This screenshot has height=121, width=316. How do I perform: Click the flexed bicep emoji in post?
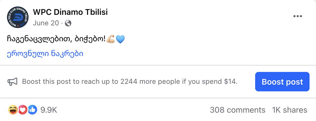[x=110, y=39]
